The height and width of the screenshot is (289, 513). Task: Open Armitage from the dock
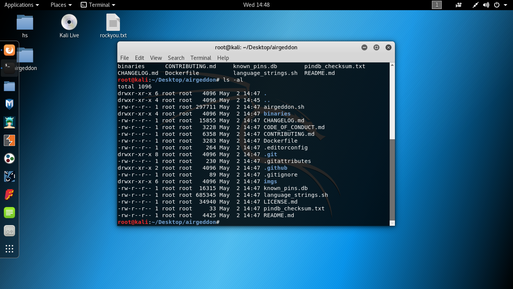pos(9,122)
